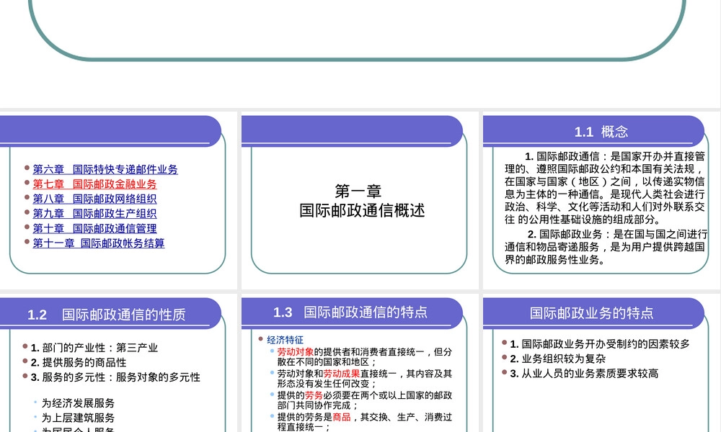Click the red word 商品
721x432 pixels.
pos(342,416)
